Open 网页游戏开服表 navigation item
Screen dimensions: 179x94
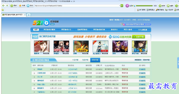point(49,30)
